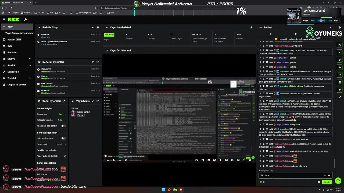Viewport: 344px width, 193px height.
Task: Open Windows Start menu
Action: tap(163, 190)
